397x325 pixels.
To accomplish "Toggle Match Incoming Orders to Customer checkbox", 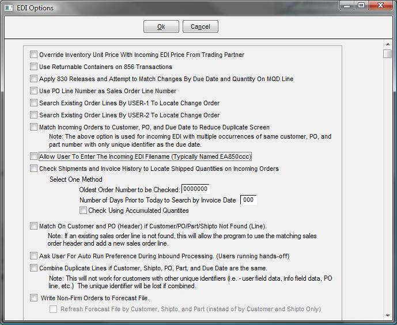I will (x=33, y=127).
